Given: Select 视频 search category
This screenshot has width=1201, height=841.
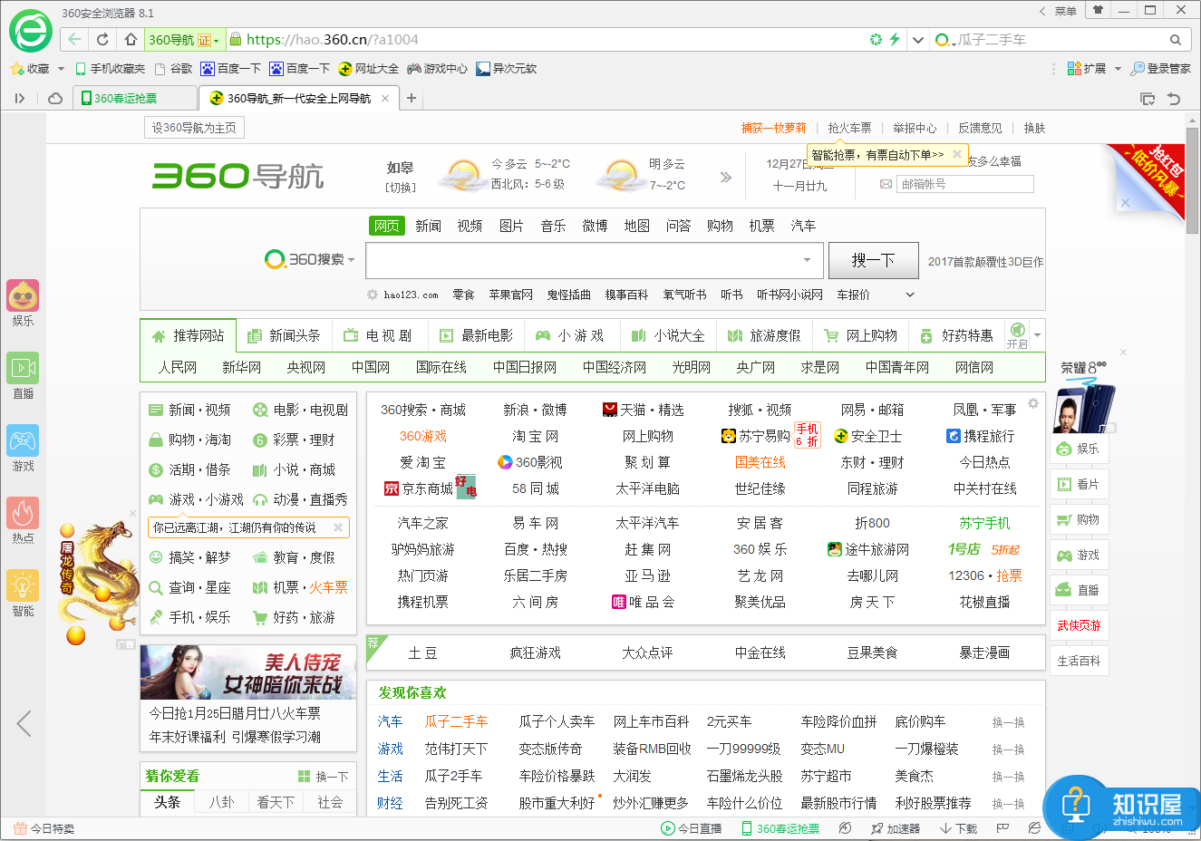Looking at the screenshot, I should click(470, 226).
